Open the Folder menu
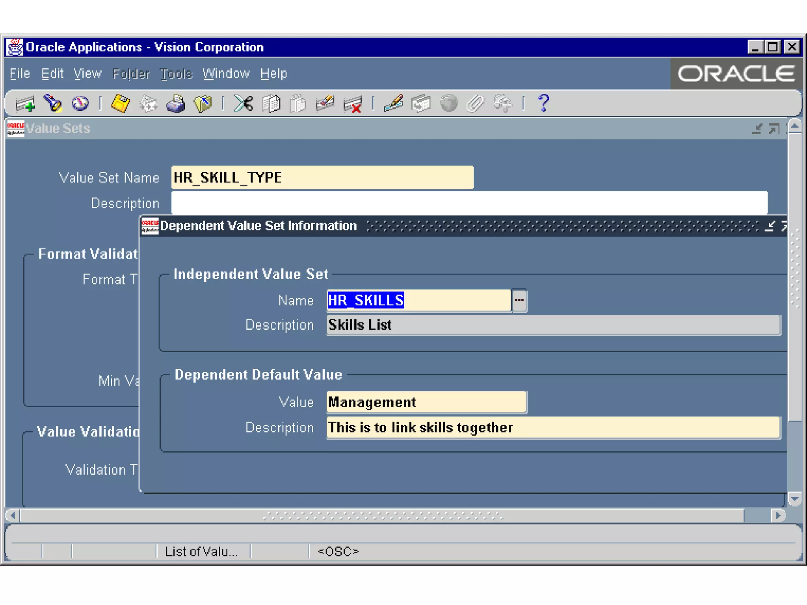The height and width of the screenshot is (605, 807). coord(131,74)
